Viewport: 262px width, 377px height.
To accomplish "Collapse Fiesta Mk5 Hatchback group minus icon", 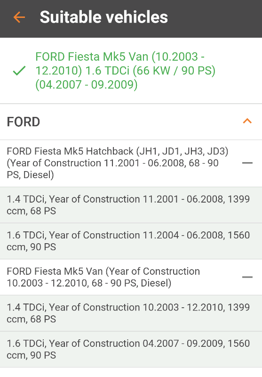I will tap(247, 163).
